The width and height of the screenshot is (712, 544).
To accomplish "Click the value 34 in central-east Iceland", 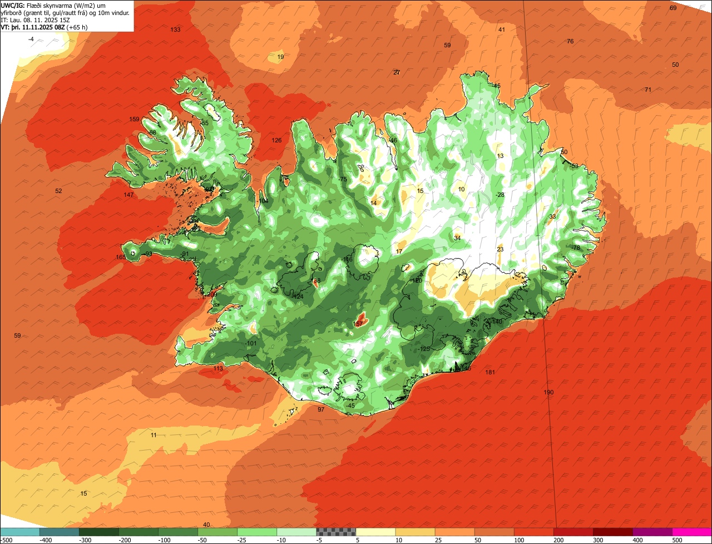I will click(457, 238).
